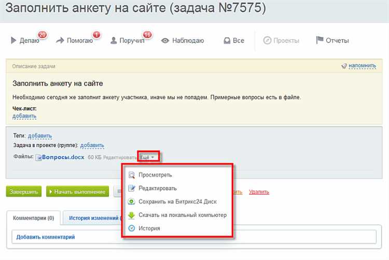Image resolution: width=389 pixels, height=260 pixels.
Task: Click the arrow icon beside Помогаю
Action: coord(60,40)
